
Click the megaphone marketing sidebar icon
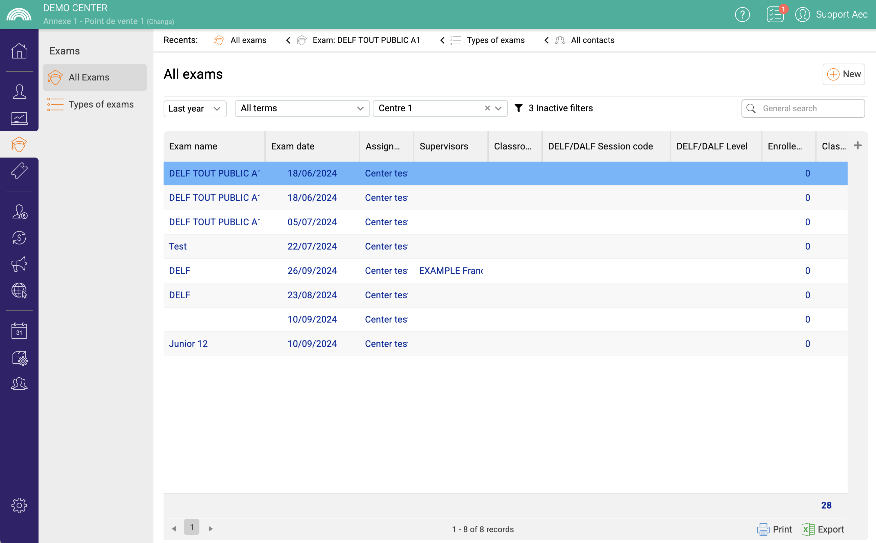[19, 264]
